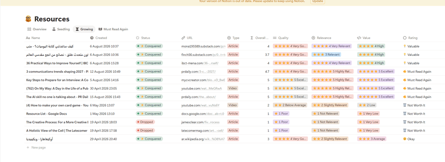
Task: Open the prdaily.com/3-c... link
Action: coord(199,71)
